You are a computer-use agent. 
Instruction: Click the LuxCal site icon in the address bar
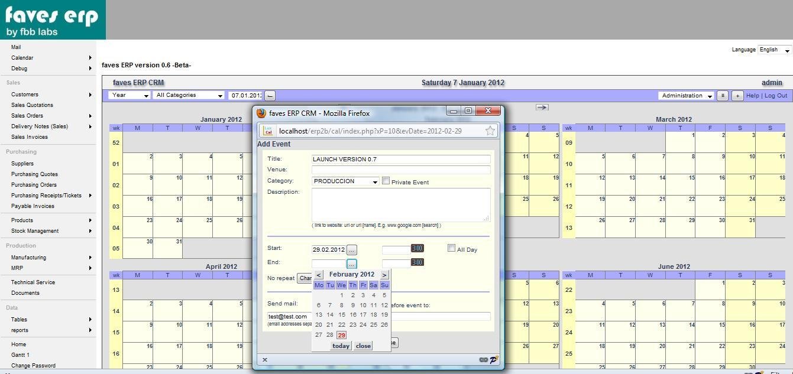267,131
